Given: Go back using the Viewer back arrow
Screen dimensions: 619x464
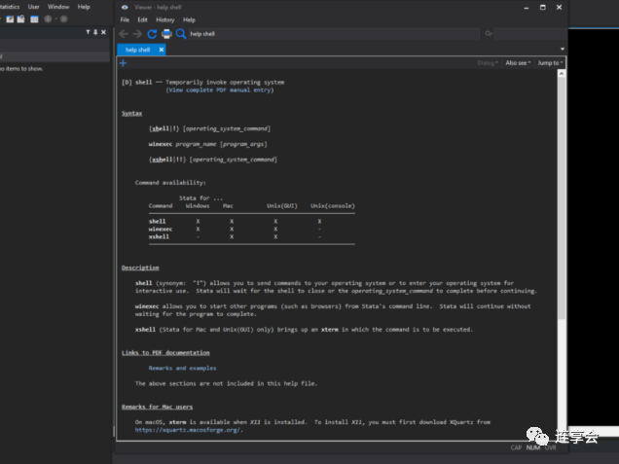Looking at the screenshot, I should point(124,34).
